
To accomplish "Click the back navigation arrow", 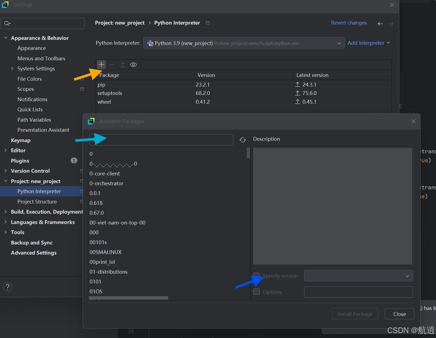I will point(380,24).
